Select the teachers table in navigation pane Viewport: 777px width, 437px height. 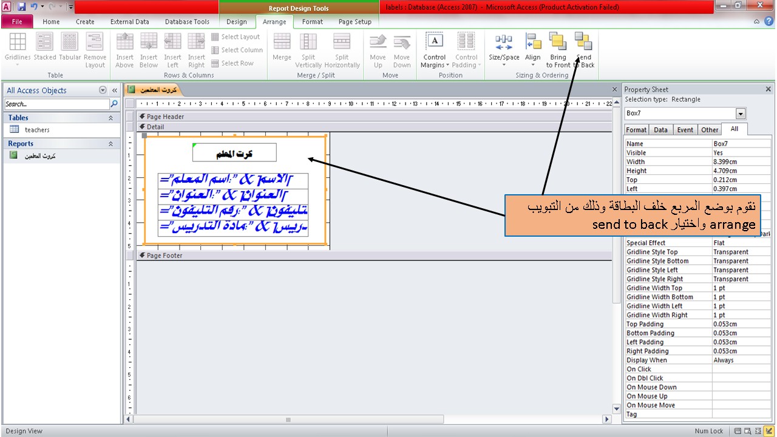[x=38, y=130]
